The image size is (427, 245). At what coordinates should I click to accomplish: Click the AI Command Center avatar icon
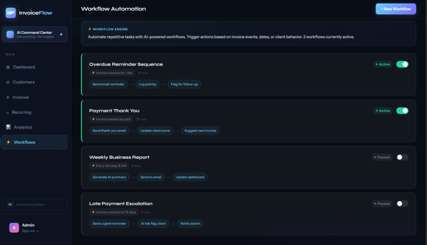[x=10, y=34]
